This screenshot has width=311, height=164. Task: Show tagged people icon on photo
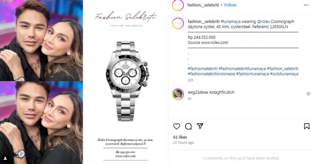click(5, 158)
